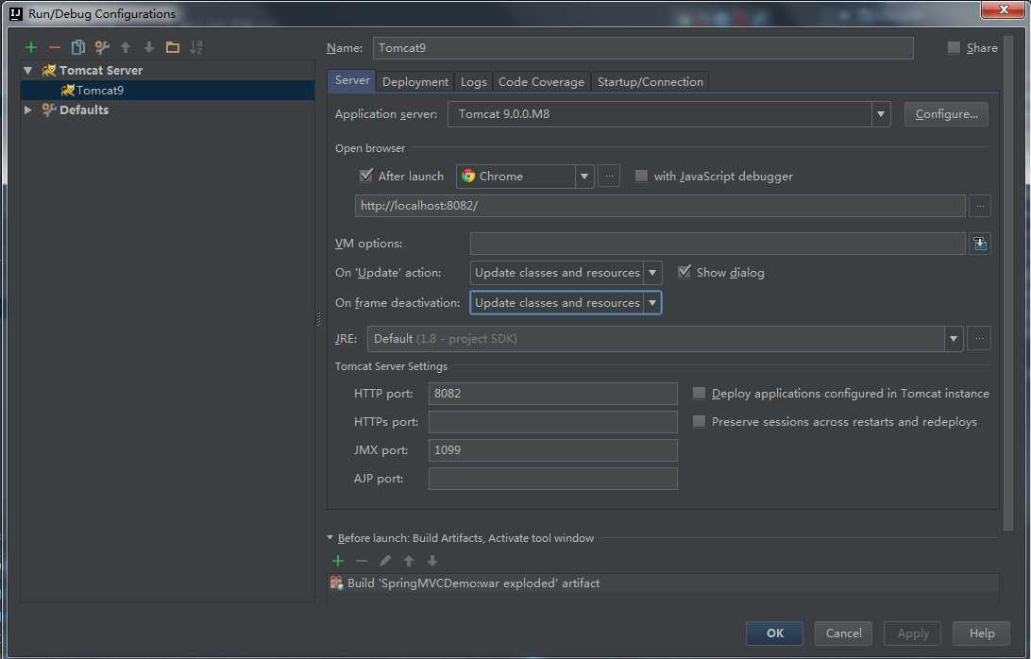Open Chrome browser dropdown arrow
Viewport: 1031px width, 659px height.
coord(584,177)
